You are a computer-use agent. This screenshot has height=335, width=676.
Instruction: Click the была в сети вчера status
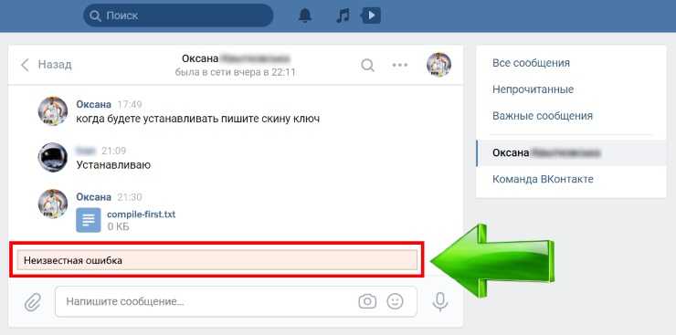(x=236, y=72)
